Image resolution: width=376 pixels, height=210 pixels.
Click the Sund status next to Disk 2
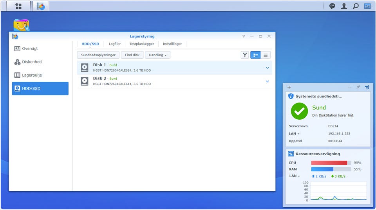[x=113, y=79]
